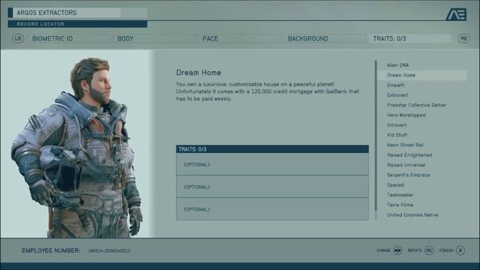
Task: Click the Traits: 0/3 panel header
Action: click(x=272, y=149)
